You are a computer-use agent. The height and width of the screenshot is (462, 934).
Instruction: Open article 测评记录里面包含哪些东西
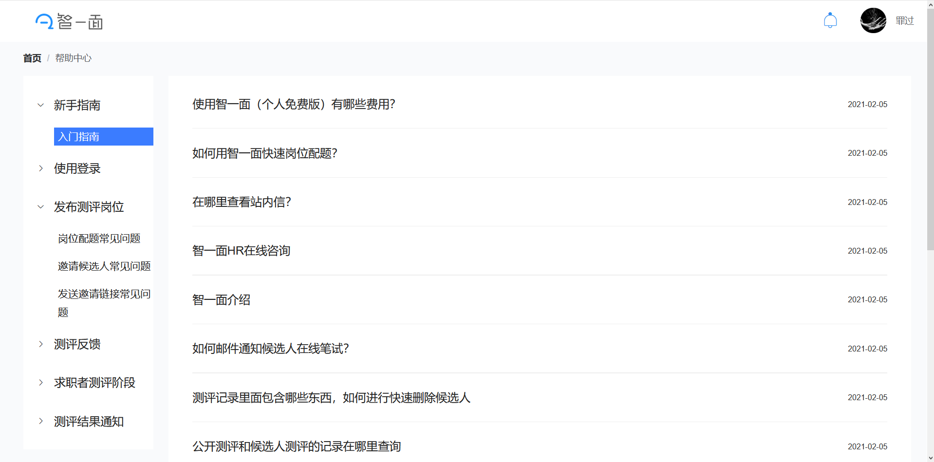[331, 398]
